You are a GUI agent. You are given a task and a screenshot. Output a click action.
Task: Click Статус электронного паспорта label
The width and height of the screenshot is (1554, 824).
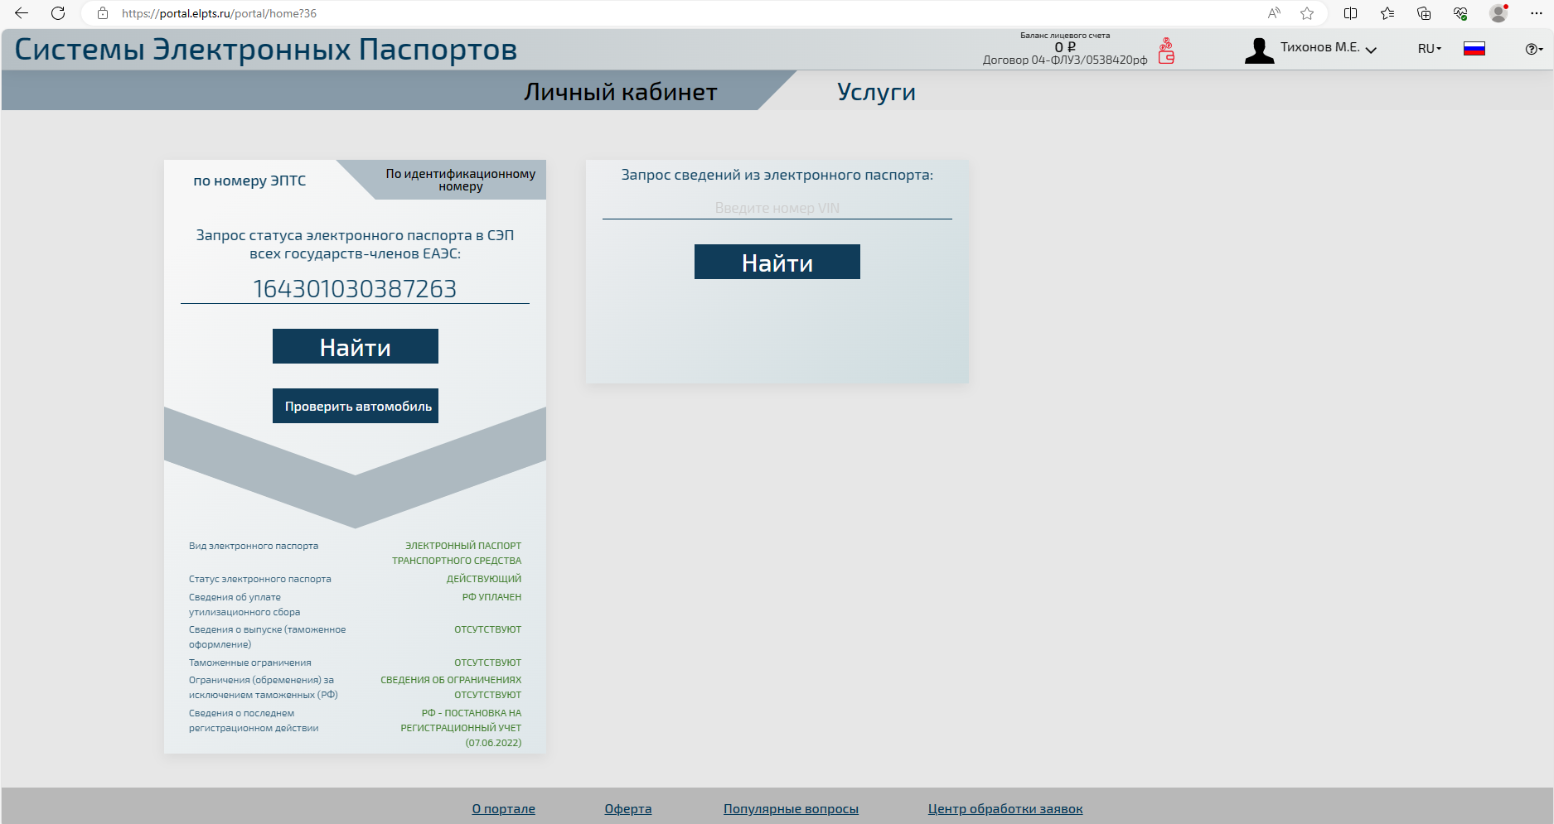pyautogui.click(x=260, y=579)
